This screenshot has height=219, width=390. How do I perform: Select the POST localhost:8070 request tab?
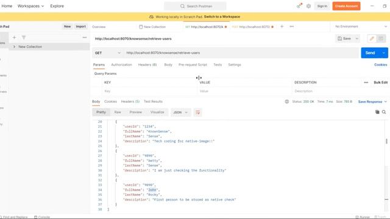pos(253,27)
